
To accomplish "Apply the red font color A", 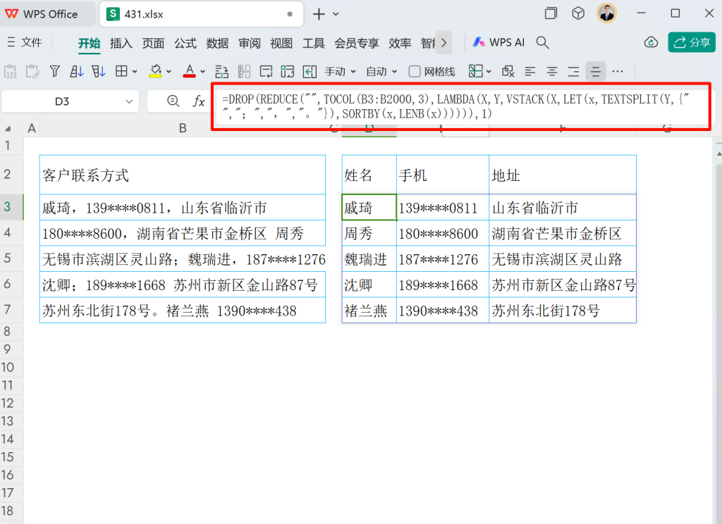I will [189, 71].
